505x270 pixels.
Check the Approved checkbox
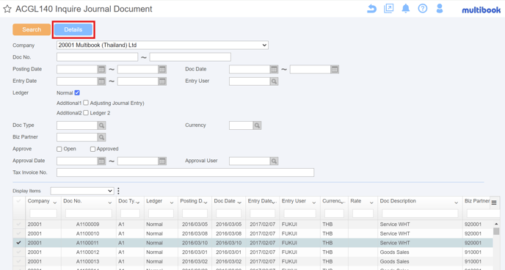[92, 149]
